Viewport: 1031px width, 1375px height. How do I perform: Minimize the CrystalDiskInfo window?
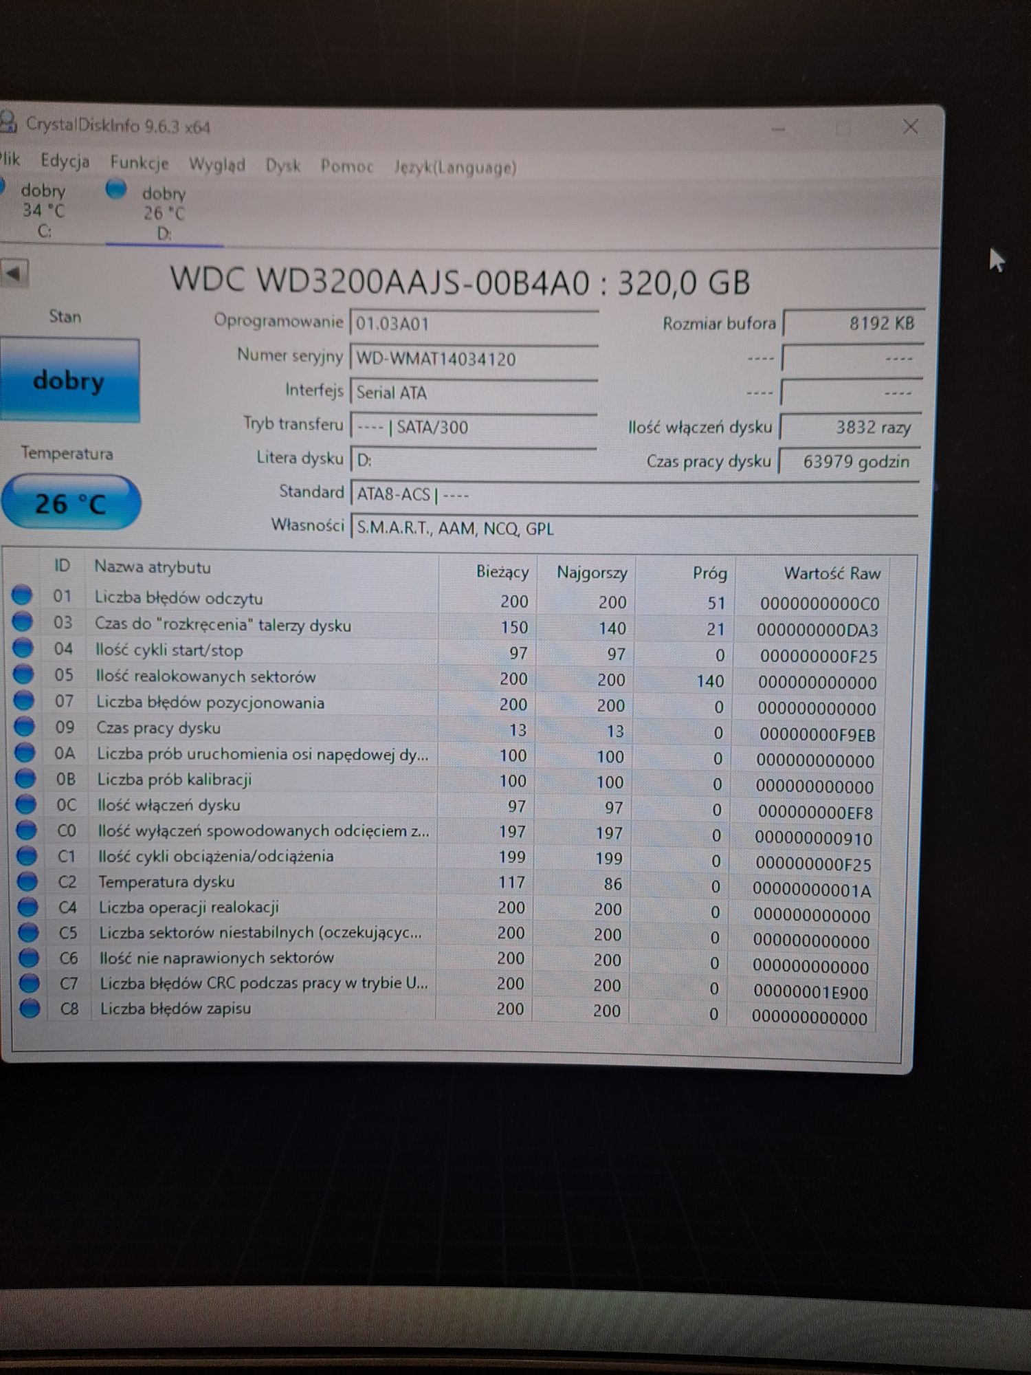779,129
